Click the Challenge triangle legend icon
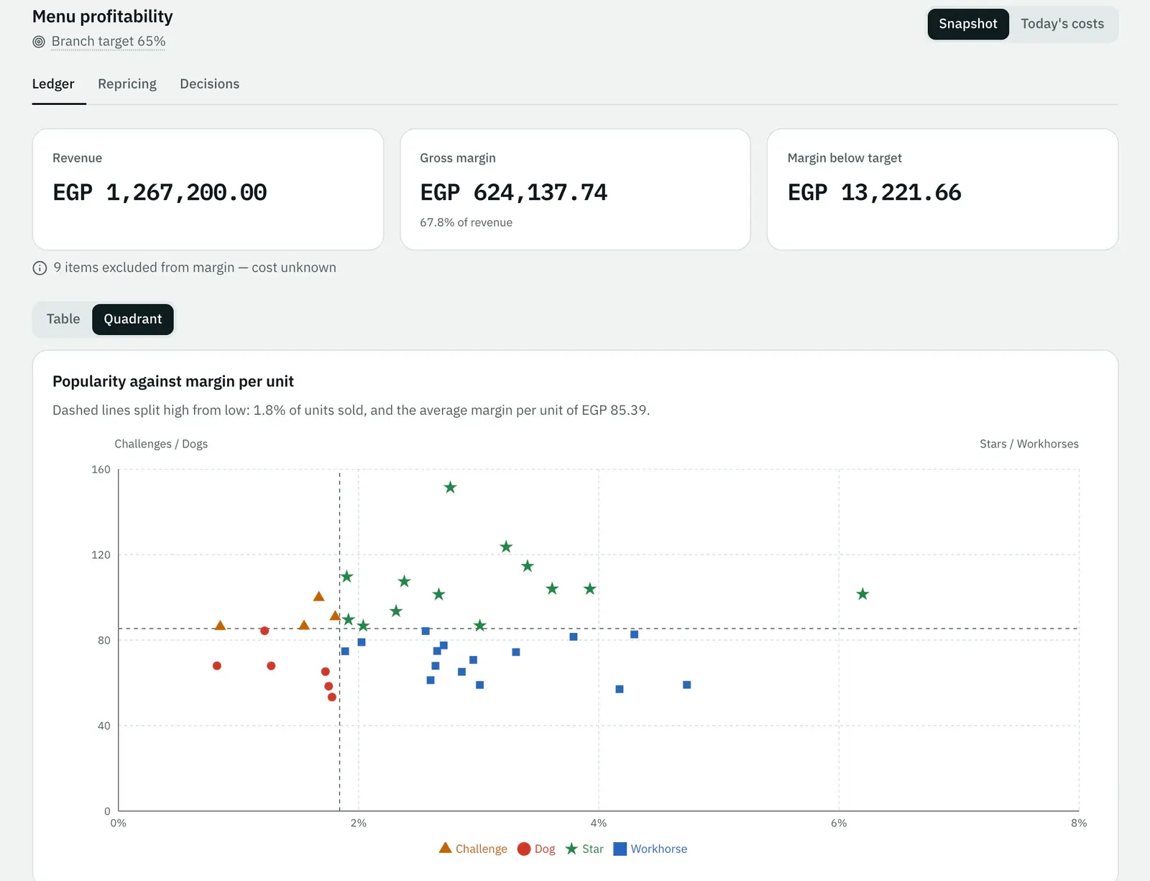1150x881 pixels. (445, 848)
